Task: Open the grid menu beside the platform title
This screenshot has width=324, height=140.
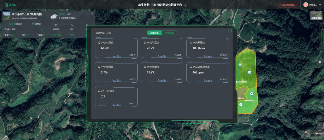Action: (185, 5)
